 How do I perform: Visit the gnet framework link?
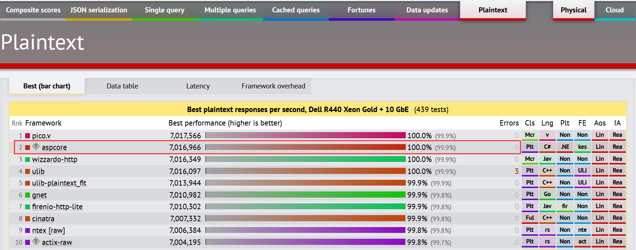39,195
